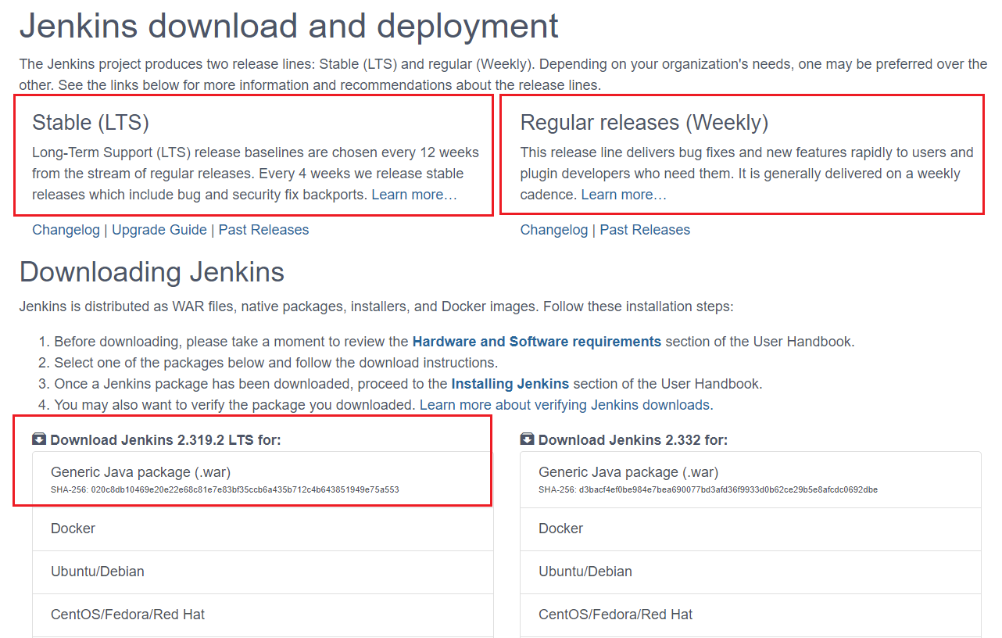Download LTS Generic Java package (.war)
This screenshot has width=1002, height=638.
[263, 479]
